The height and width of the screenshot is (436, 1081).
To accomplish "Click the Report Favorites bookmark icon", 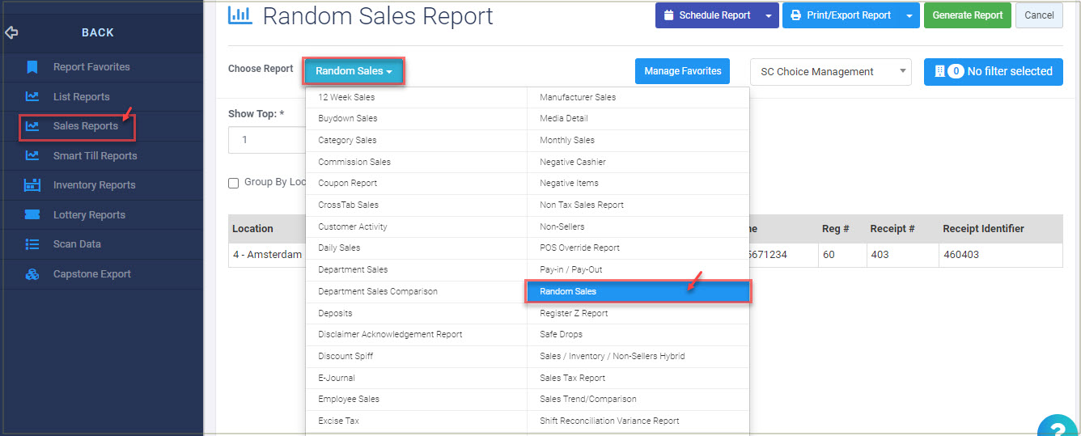I will pyautogui.click(x=32, y=67).
